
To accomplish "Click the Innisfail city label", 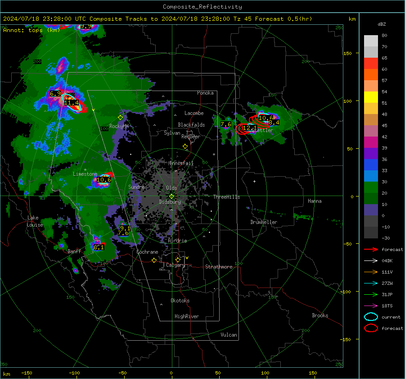I will [181, 163].
